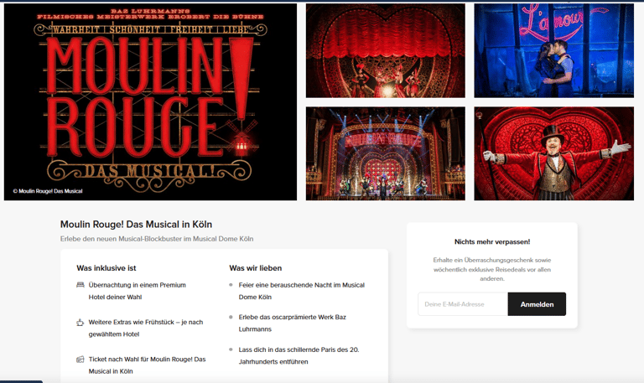This screenshot has height=383, width=644.
Task: Click the ticket icon next to Ticket nach Wahl
Action: [x=80, y=360]
